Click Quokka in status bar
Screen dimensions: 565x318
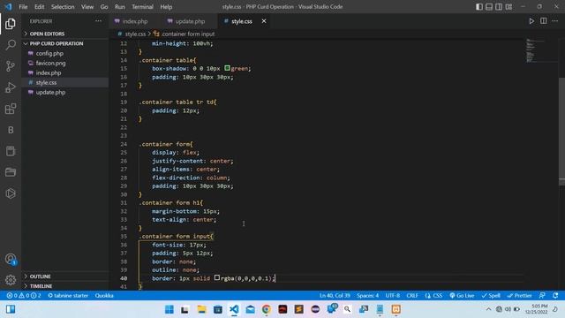(x=104, y=295)
